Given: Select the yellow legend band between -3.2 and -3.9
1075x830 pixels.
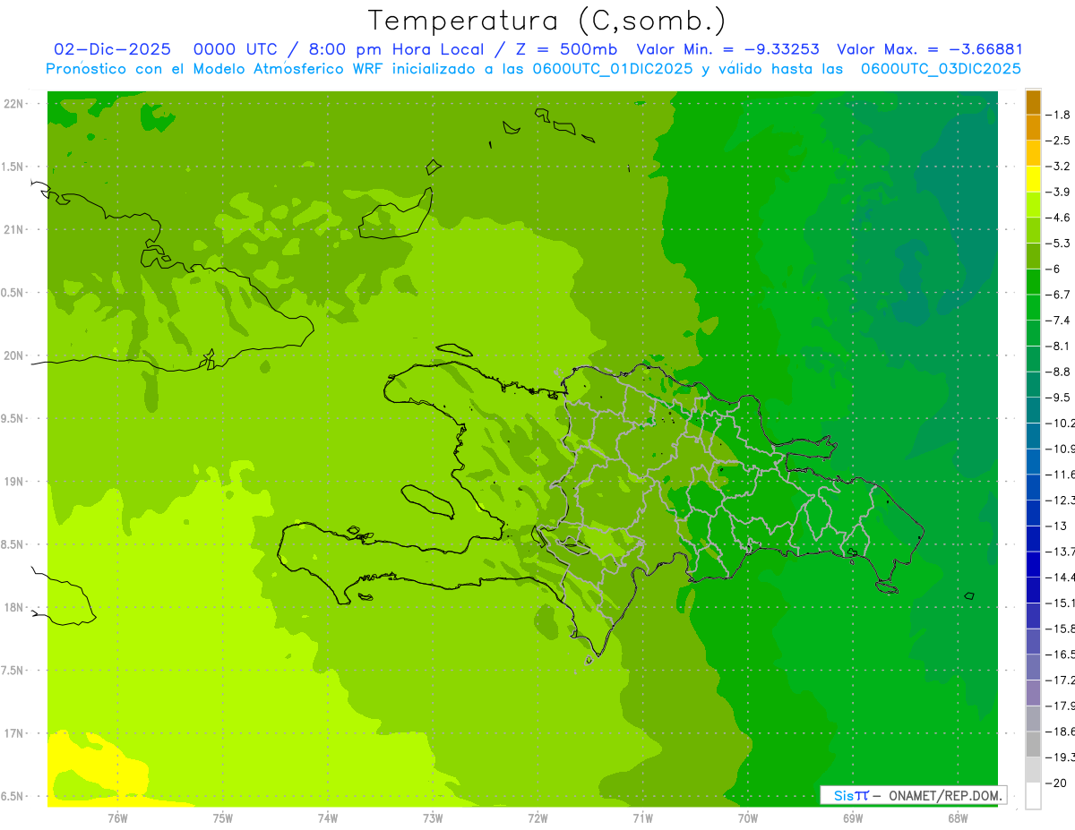Looking at the screenshot, I should (x=1033, y=179).
